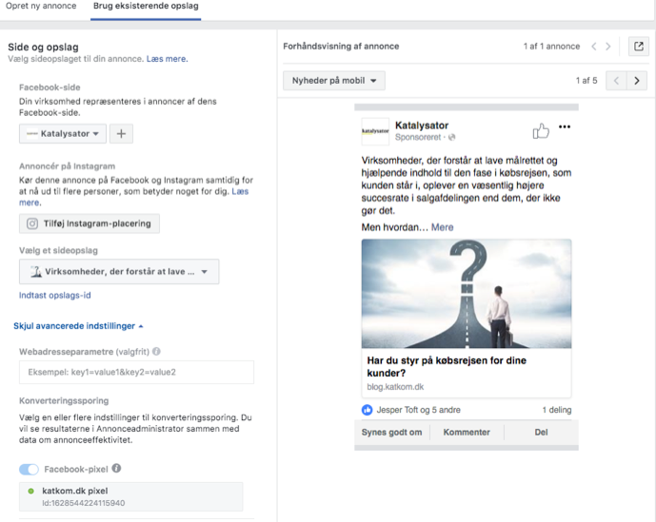Open the Nyheder på mobil placement dropdown
656x522 pixels.
pos(333,81)
